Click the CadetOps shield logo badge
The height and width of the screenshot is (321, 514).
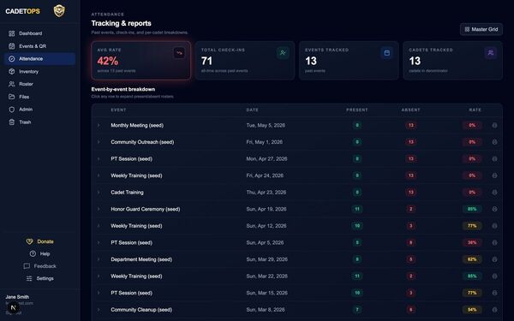tap(59, 11)
